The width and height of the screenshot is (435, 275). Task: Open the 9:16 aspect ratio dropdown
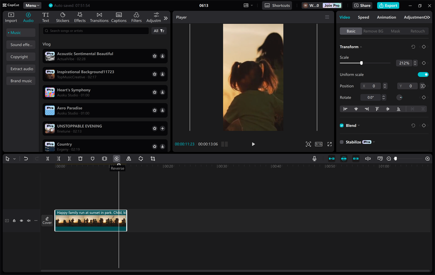point(318,144)
